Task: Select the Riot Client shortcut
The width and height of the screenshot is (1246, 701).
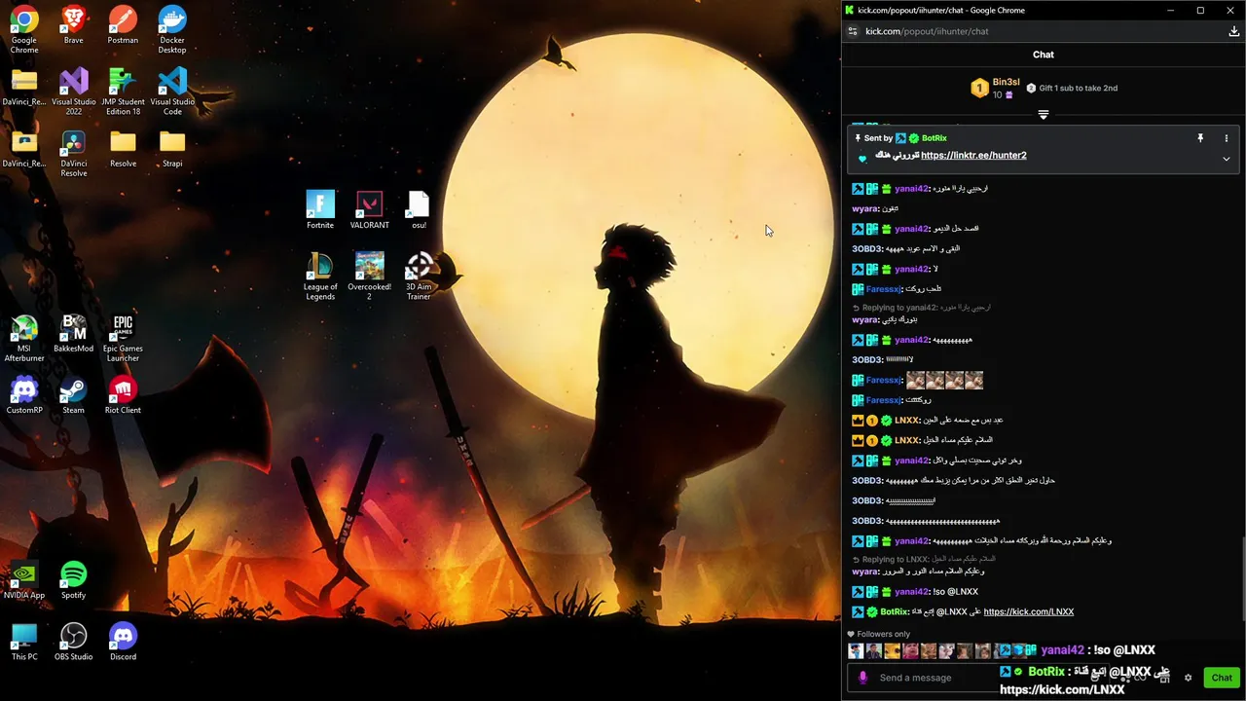Action: [123, 395]
